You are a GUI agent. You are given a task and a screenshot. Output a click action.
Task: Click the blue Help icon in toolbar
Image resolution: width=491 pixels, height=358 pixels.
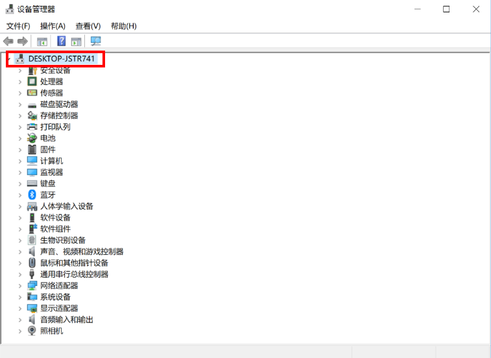(x=62, y=42)
